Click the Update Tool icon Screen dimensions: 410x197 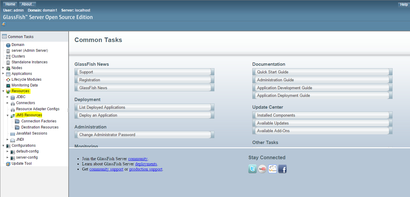pos(8,164)
